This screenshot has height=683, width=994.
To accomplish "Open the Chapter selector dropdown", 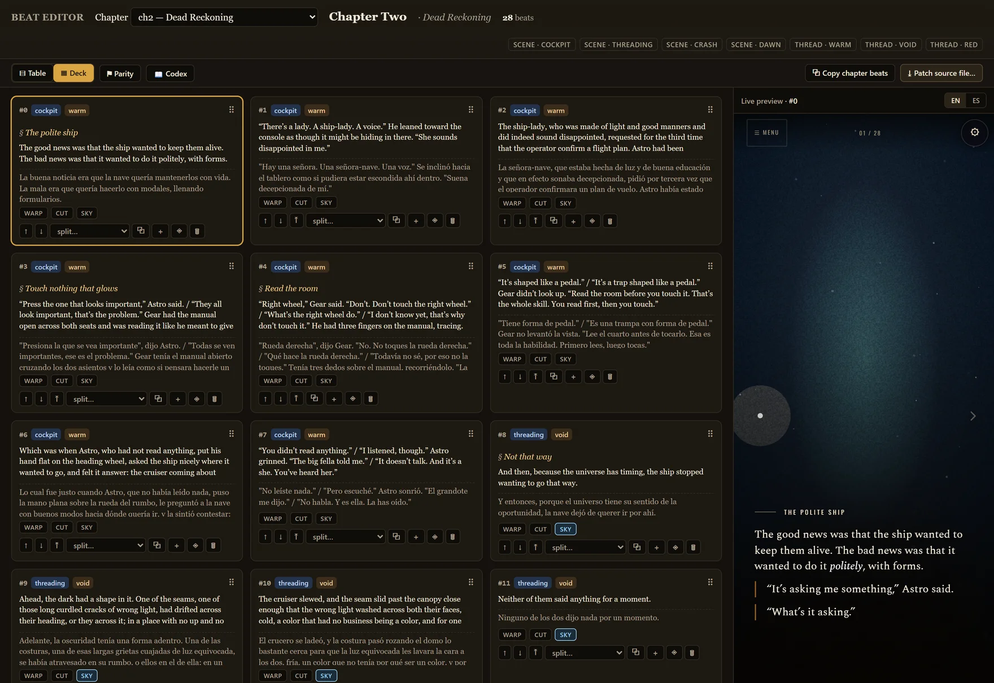I will (x=224, y=17).
